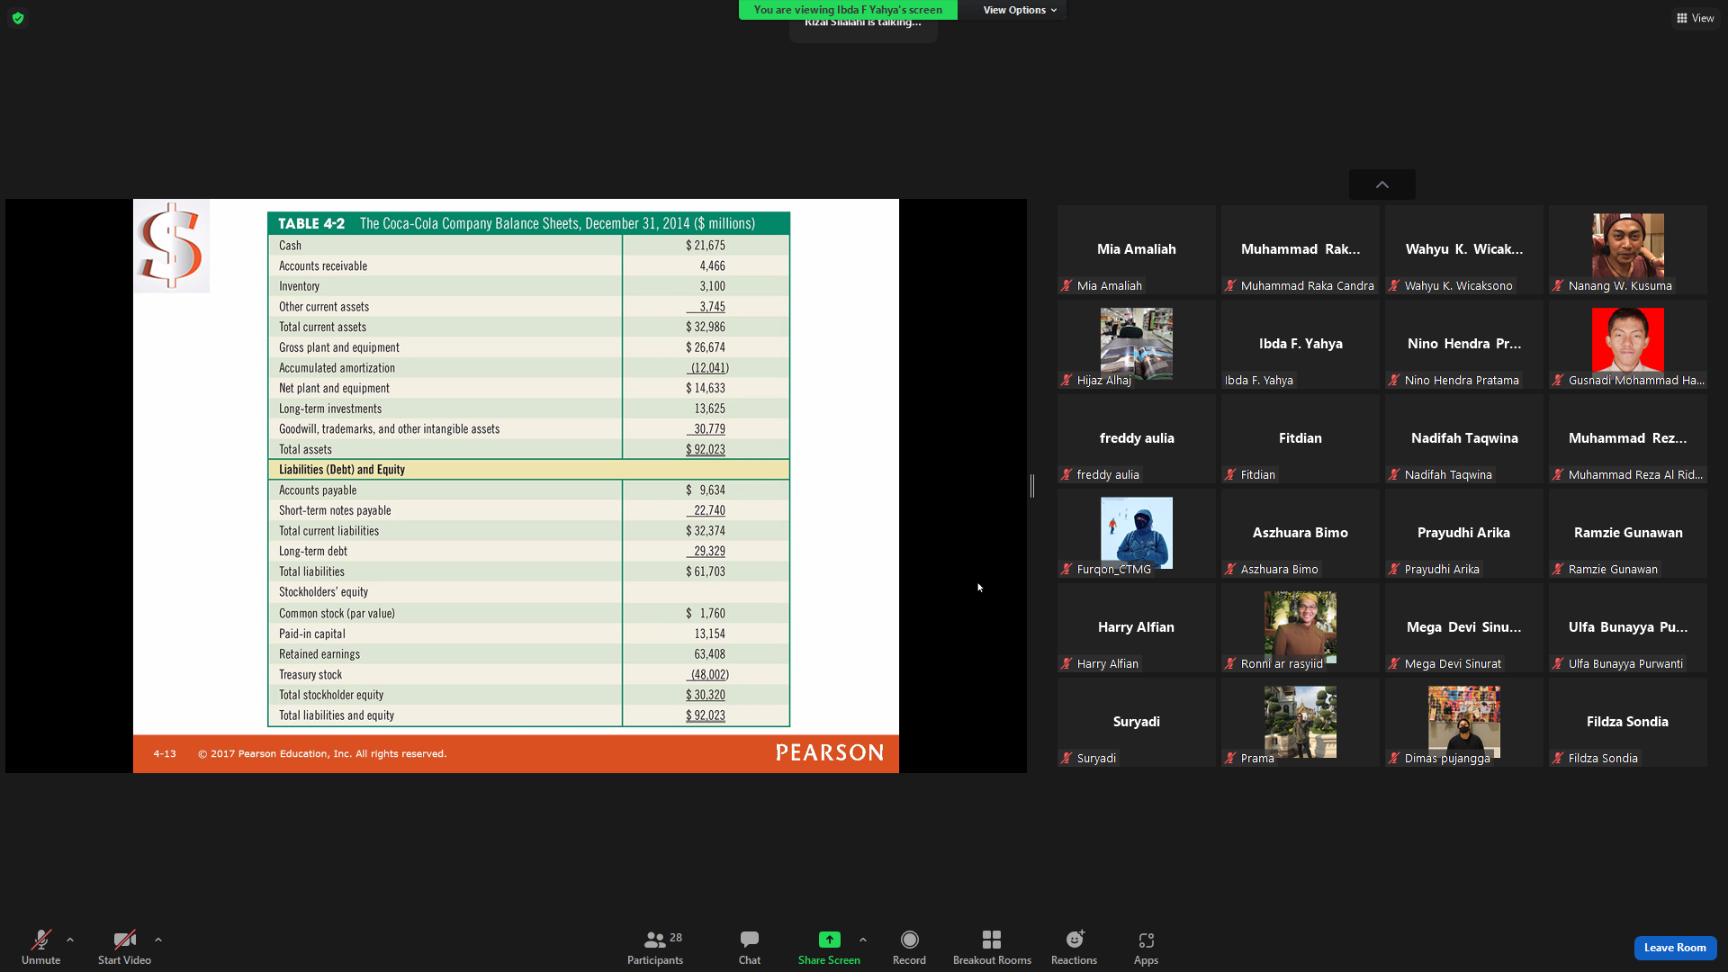1728x972 pixels.
Task: Click the slide number 4-13
Action: point(165,754)
